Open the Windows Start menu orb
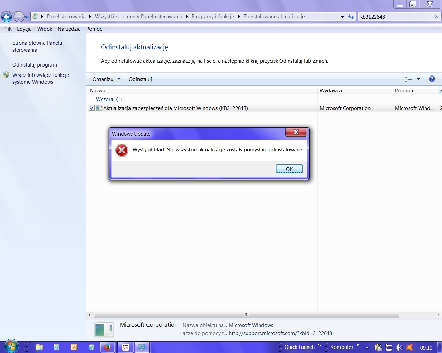Image resolution: width=442 pixels, height=353 pixels. click(11, 346)
